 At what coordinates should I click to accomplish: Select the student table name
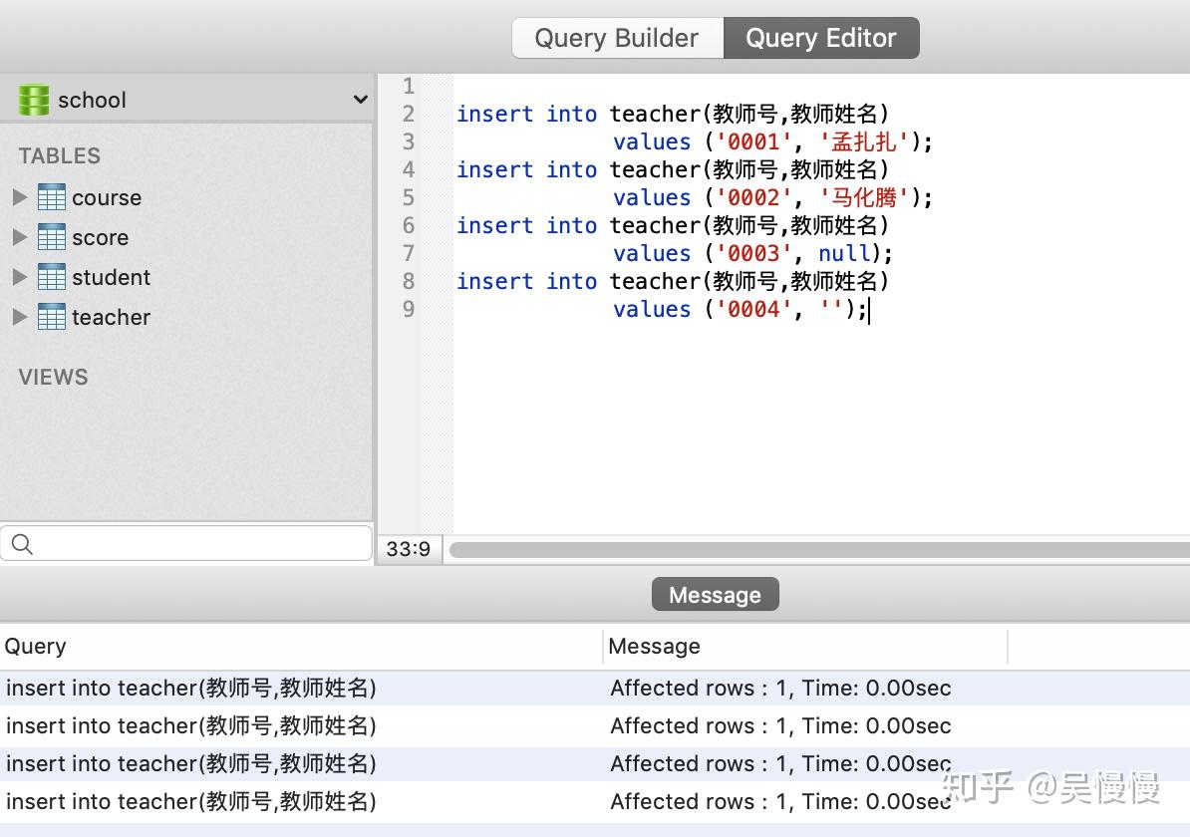pyautogui.click(x=112, y=277)
